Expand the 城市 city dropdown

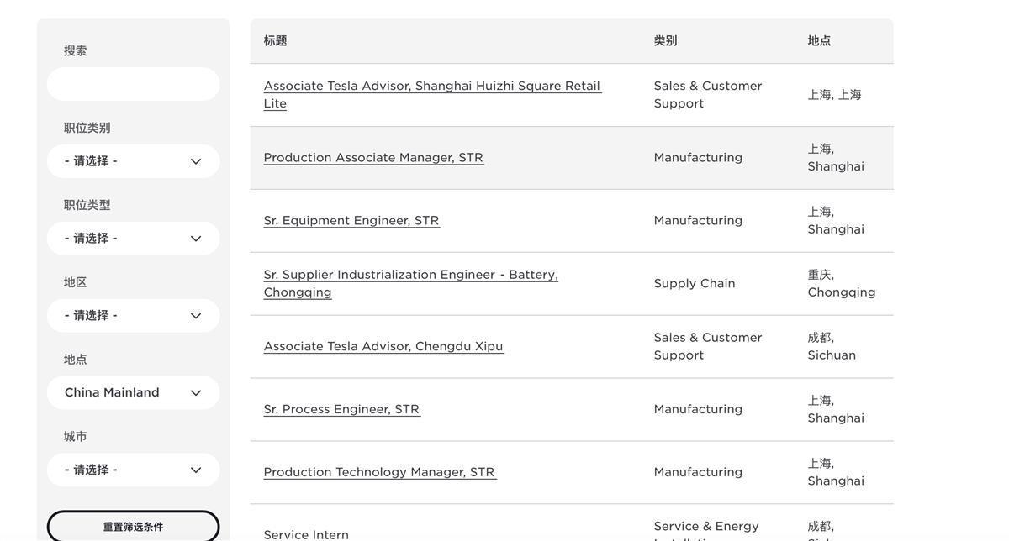click(133, 470)
